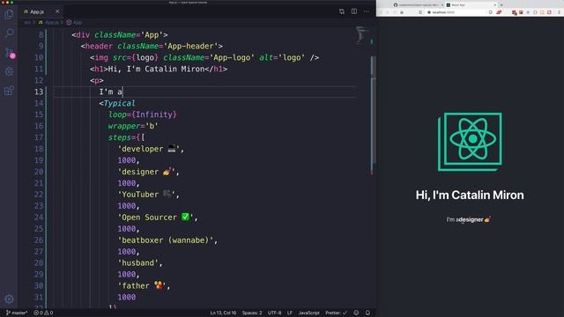
Task: Change the file encoding via UTF-8
Action: tap(274, 313)
